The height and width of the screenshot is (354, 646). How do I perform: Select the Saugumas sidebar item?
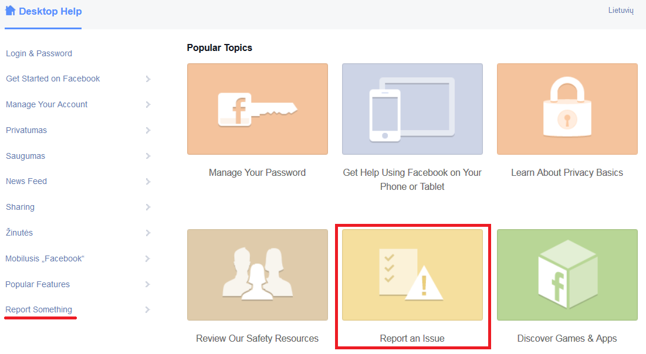click(26, 156)
